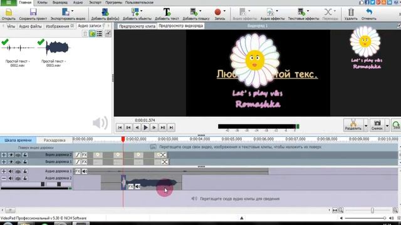Click transition X icon on Видео дорожка 2 clip
The width and height of the screenshot is (401, 225).
pos(163,155)
